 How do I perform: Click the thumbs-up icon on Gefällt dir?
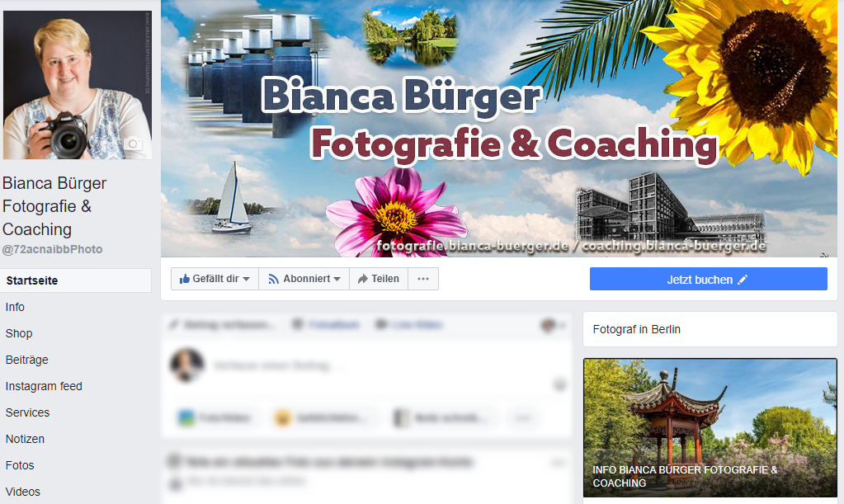pyautogui.click(x=185, y=279)
